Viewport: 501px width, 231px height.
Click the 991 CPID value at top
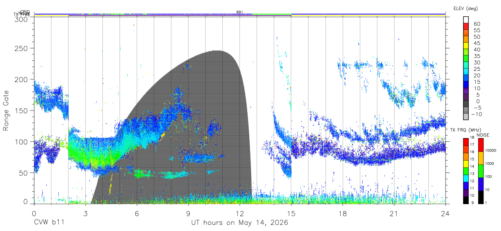[240, 12]
